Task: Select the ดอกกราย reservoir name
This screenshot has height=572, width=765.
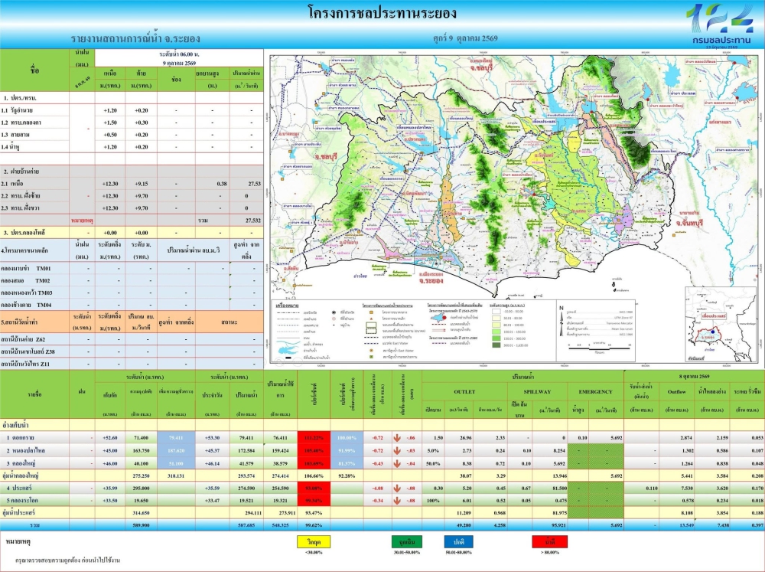Action: coord(21,438)
